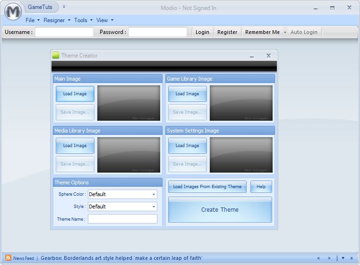The image size is (360, 265).
Task: Click the Main Image section header
Action: click(x=108, y=79)
